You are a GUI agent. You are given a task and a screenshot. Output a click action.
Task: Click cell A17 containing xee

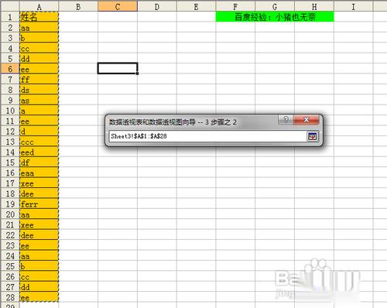pos(39,183)
